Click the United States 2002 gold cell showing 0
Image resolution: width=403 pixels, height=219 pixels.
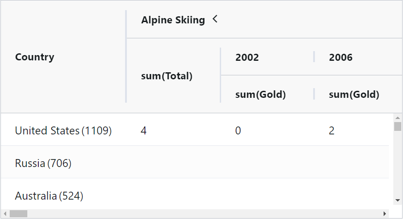[x=238, y=130]
